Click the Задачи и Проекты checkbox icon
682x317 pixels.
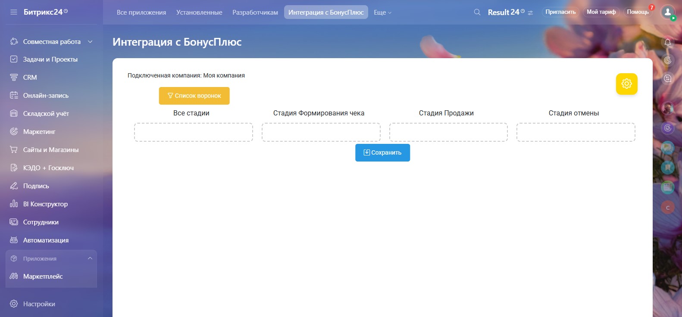tap(14, 59)
